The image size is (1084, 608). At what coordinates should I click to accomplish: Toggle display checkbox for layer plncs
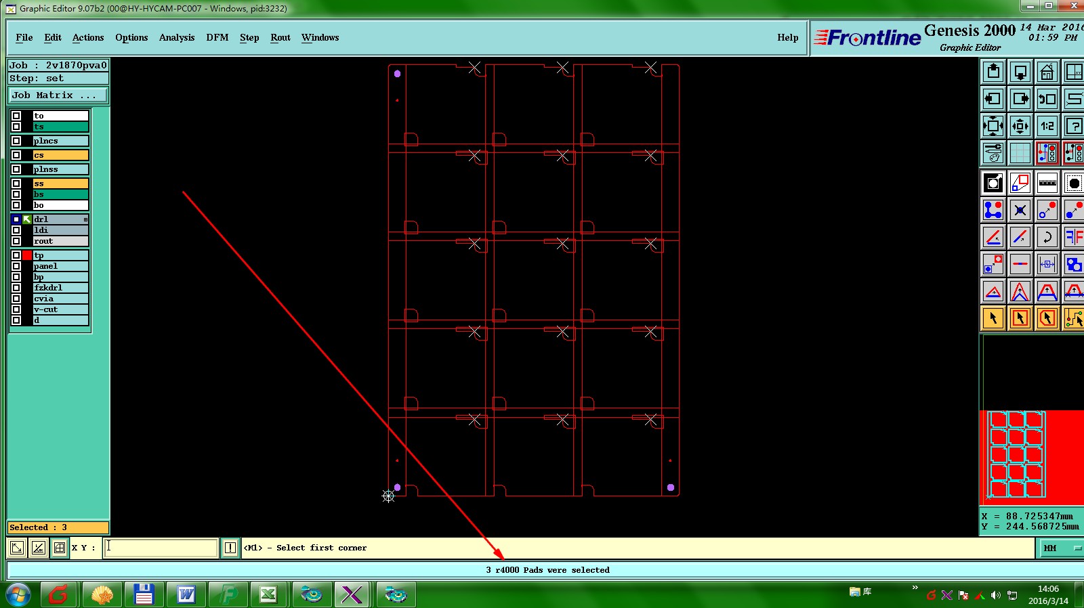coord(16,141)
